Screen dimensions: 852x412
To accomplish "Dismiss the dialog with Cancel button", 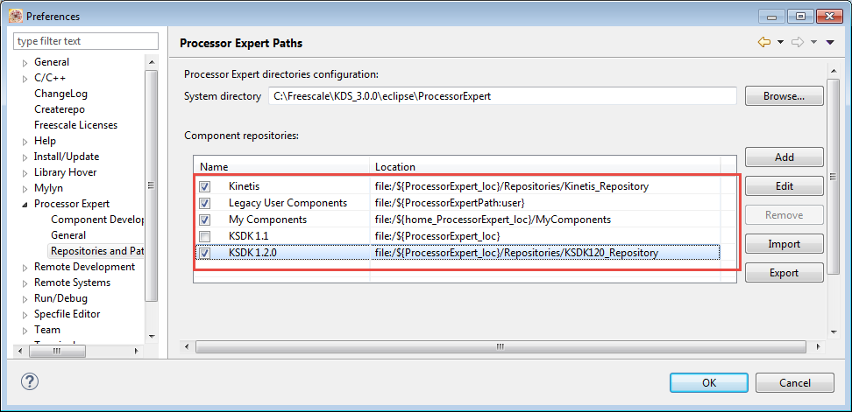I will [794, 383].
